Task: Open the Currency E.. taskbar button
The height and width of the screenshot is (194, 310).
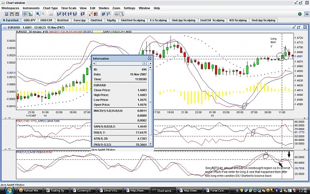Action: (x=83, y=191)
